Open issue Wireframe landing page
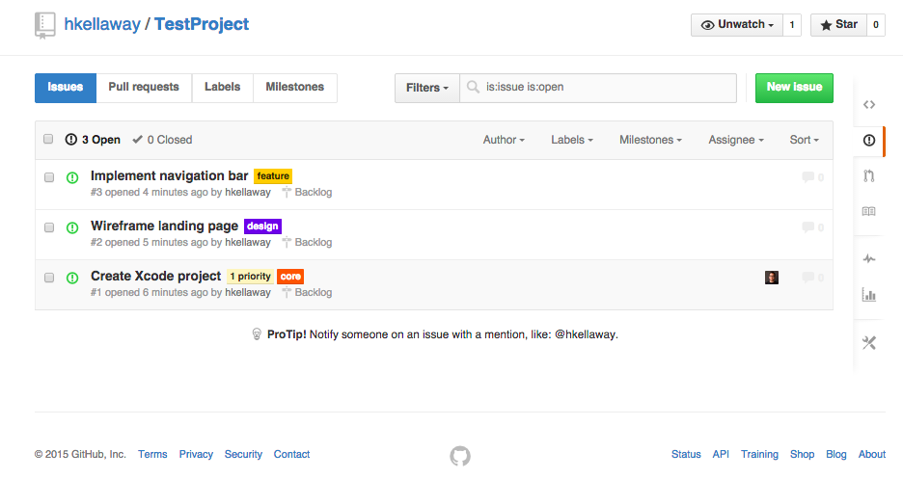This screenshot has height=479, width=903. coord(164,226)
